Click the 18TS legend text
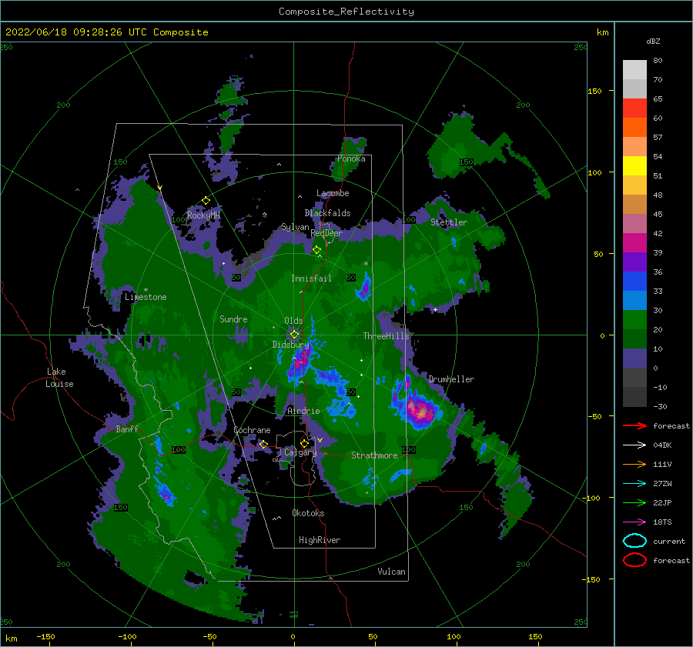Viewport: 693px width, 647px height. pos(662,522)
